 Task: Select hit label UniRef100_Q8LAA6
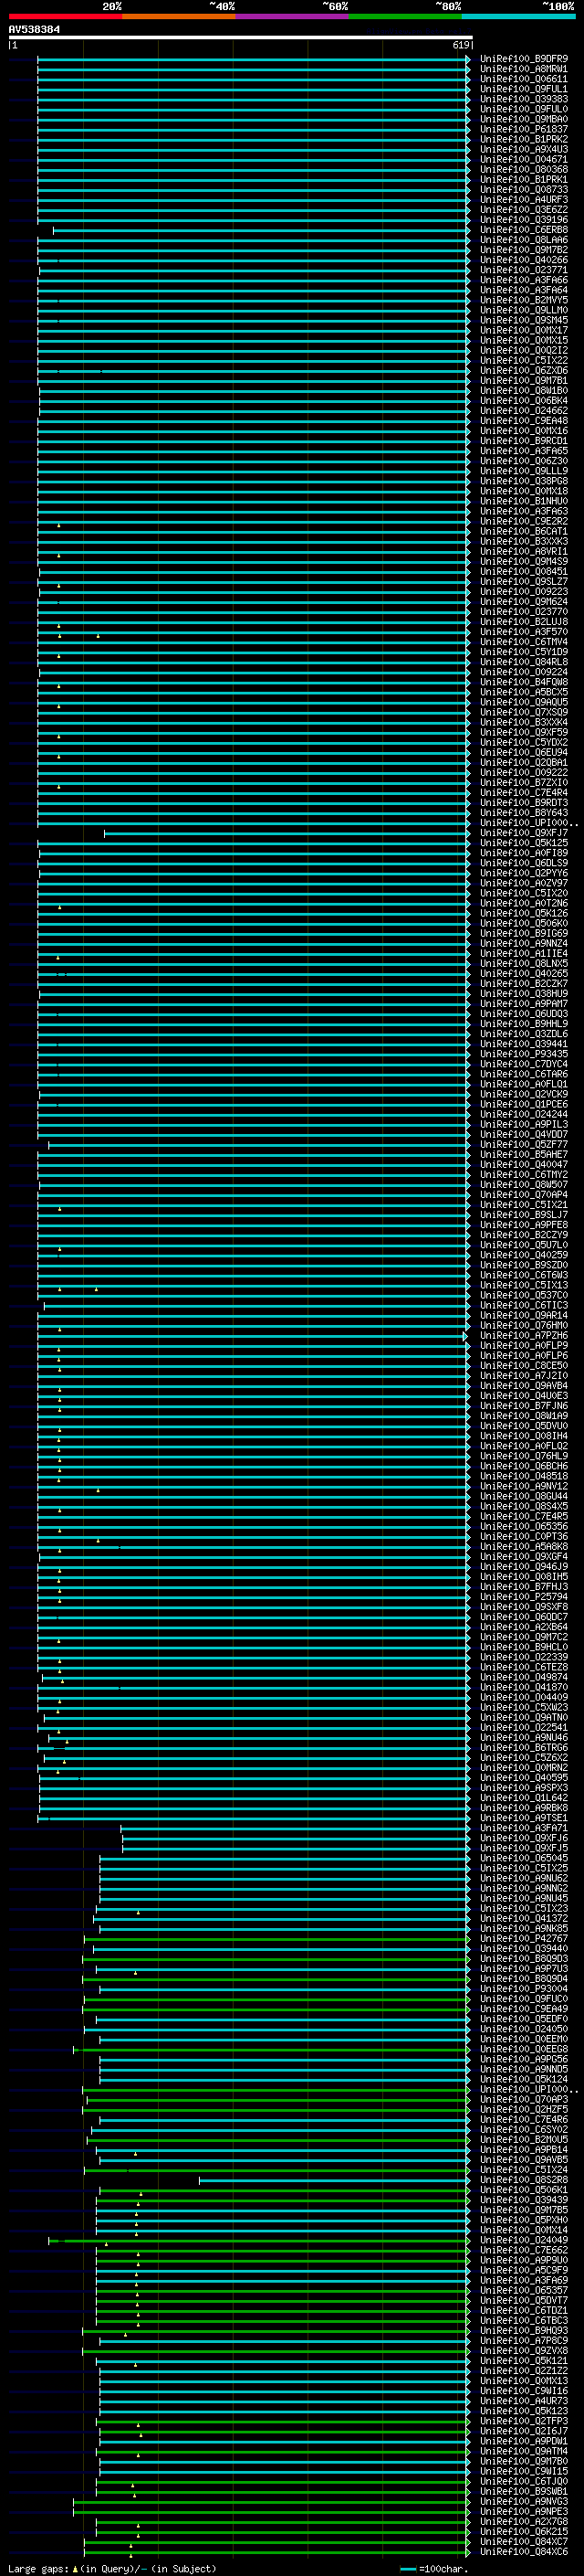tap(523, 240)
